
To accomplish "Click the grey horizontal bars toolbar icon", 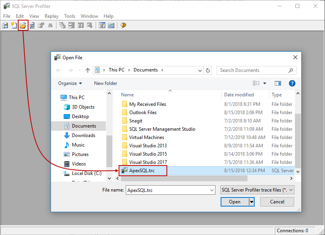I will (x=72, y=25).
